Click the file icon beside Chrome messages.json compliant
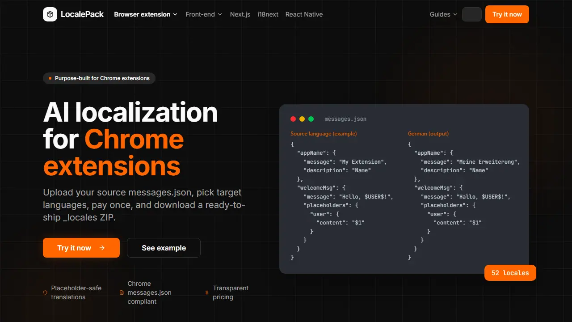572x322 pixels. click(122, 292)
